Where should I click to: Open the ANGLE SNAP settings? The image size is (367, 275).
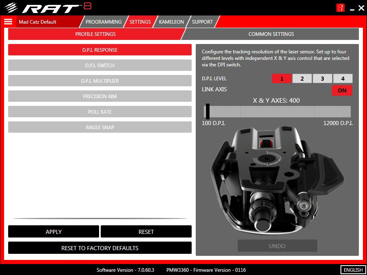coord(100,127)
